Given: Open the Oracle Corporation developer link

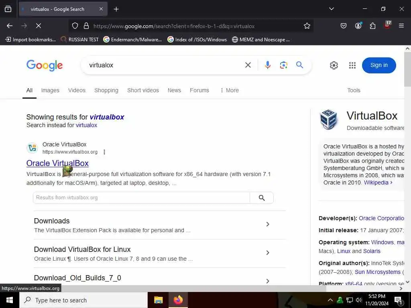Looking at the screenshot, I should pyautogui.click(x=381, y=219).
